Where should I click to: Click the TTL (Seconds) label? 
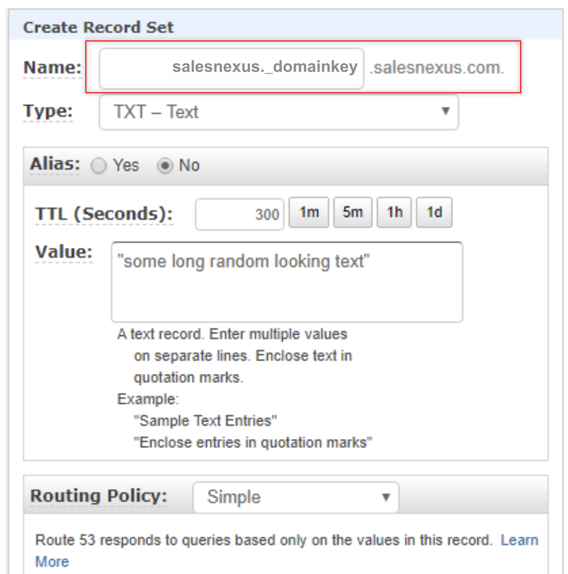(104, 214)
